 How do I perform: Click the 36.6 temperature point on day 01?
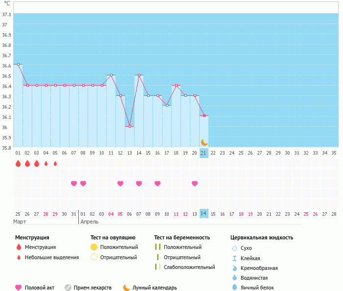click(x=18, y=64)
